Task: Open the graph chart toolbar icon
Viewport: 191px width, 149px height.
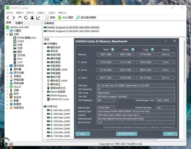Action: 38,18
